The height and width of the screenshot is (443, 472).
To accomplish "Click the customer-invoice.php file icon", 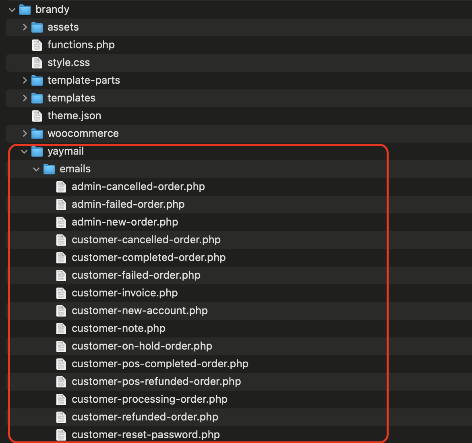I will [61, 293].
